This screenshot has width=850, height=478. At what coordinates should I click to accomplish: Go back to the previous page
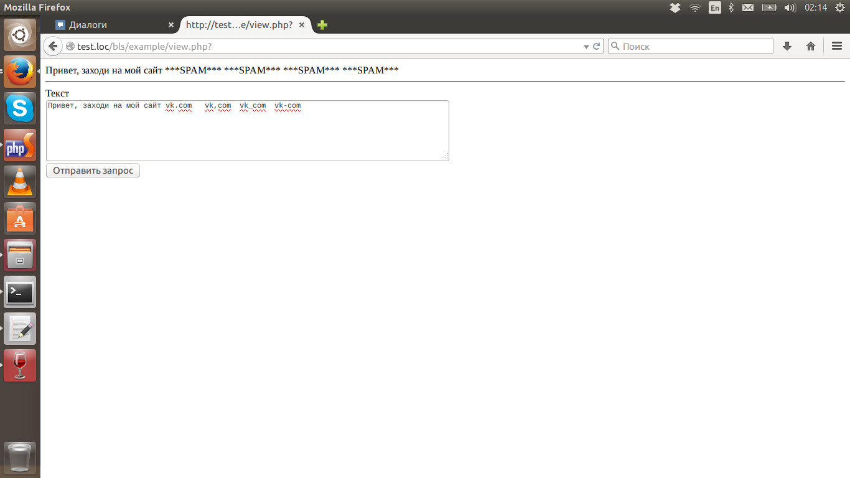[x=53, y=46]
